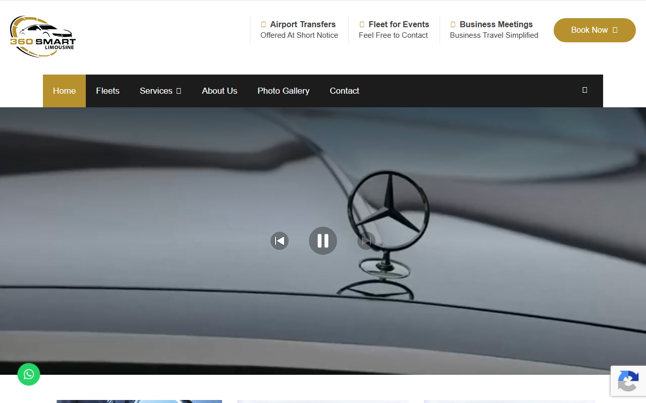The width and height of the screenshot is (646, 403).
Task: Select the Airport Transfers heading
Action: click(x=303, y=24)
